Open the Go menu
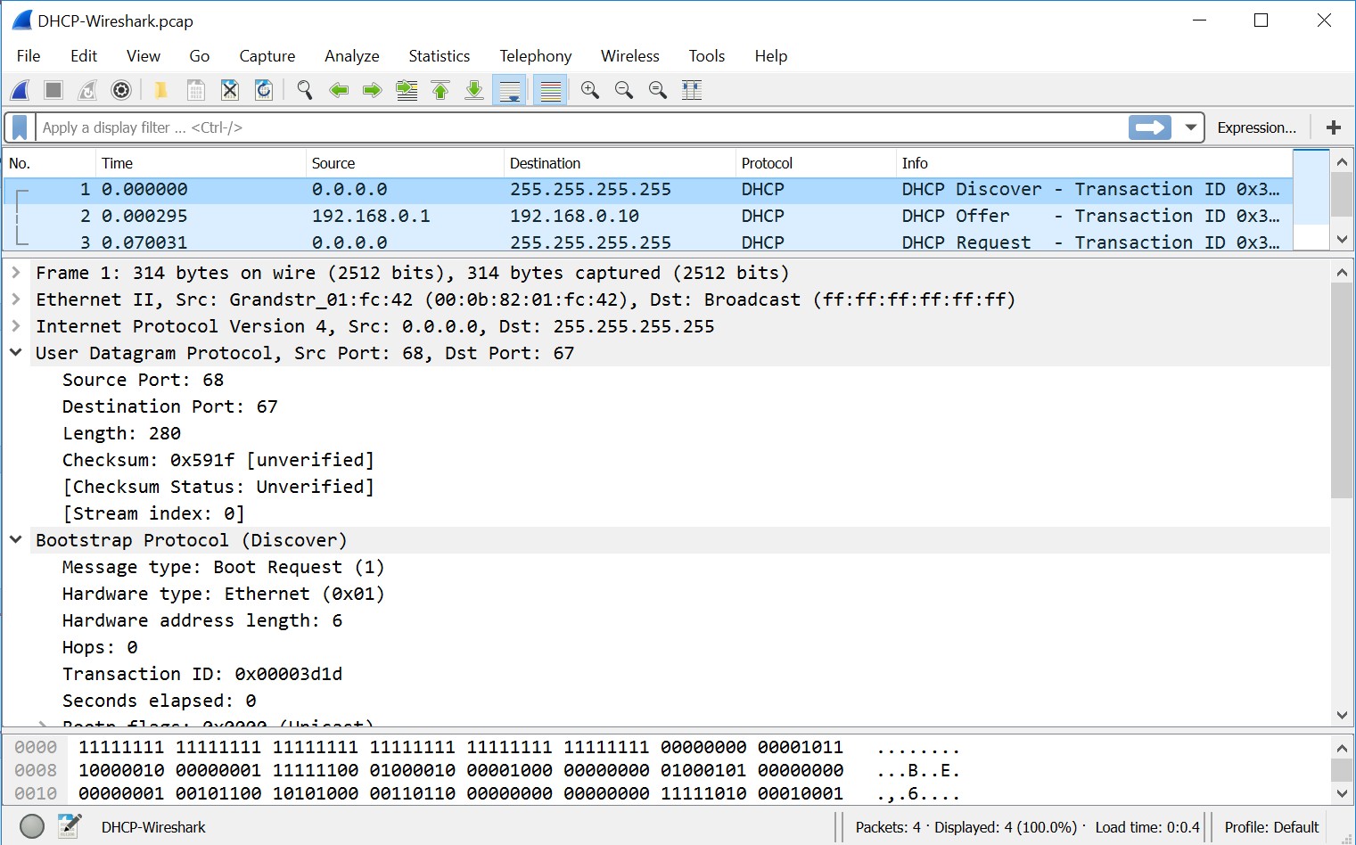1356x845 pixels. tap(200, 56)
